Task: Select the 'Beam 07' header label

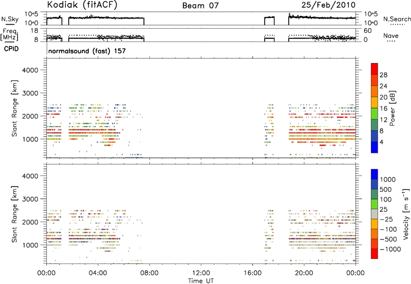Action: tap(200, 6)
